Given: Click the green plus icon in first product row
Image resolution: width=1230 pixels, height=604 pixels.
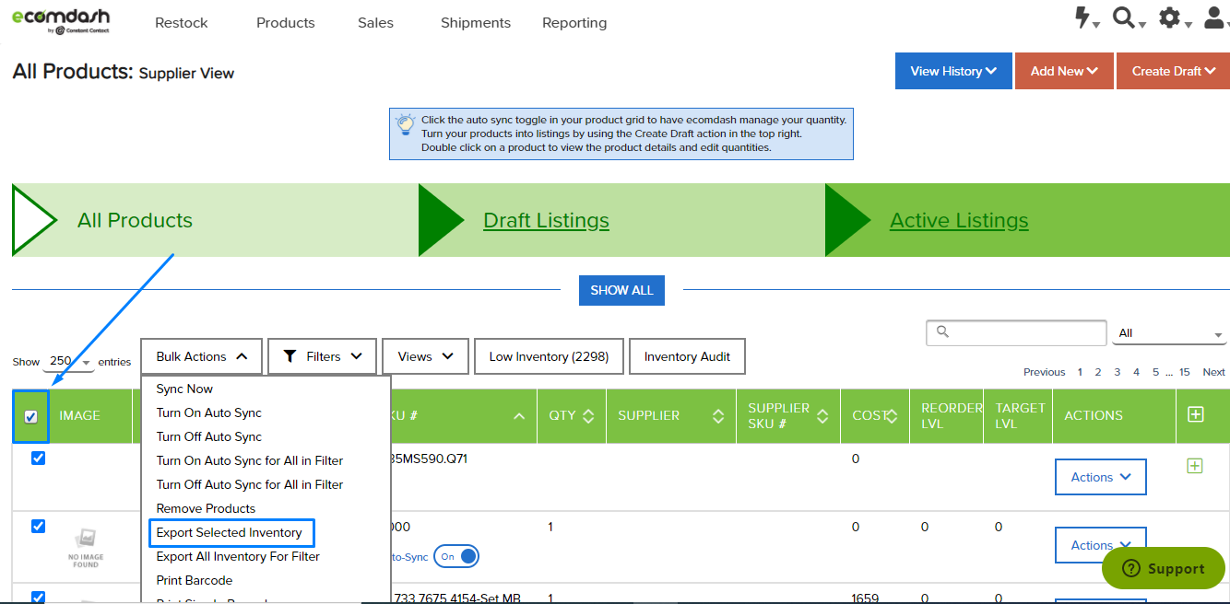Looking at the screenshot, I should (x=1194, y=466).
